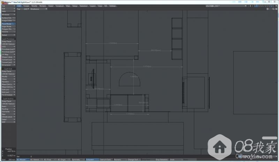The height and width of the screenshot is (162, 279).
Task: Expand the Top view type dropdown
Action: coord(19,9)
